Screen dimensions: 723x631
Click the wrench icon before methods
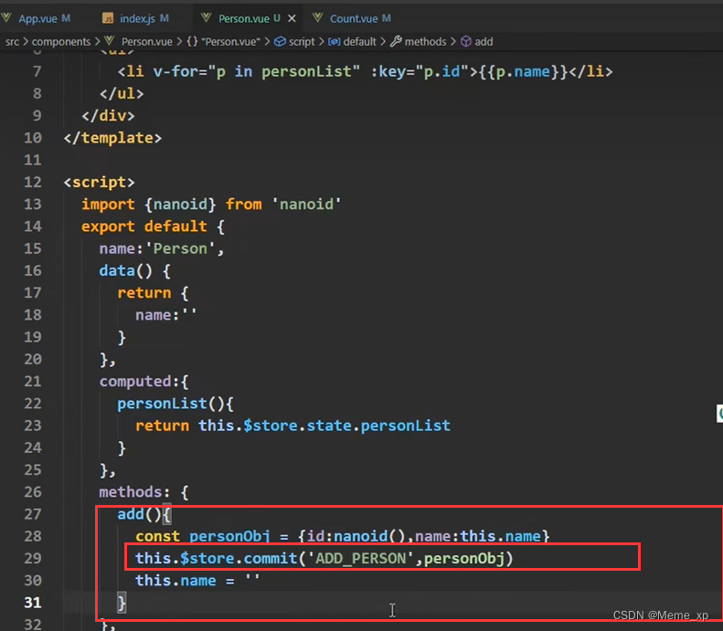396,42
